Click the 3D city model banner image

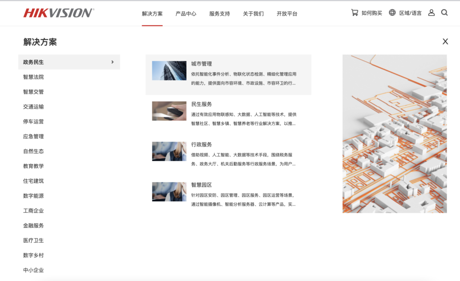(x=394, y=134)
